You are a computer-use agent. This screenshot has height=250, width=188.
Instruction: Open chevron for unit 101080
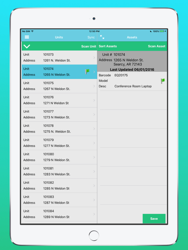(94, 157)
